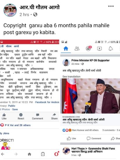Open Groups tab with notification badge
The image size is (120, 160).
(x=89, y=48)
